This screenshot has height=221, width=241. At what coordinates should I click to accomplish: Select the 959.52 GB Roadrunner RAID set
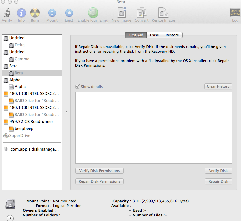coord(32,122)
